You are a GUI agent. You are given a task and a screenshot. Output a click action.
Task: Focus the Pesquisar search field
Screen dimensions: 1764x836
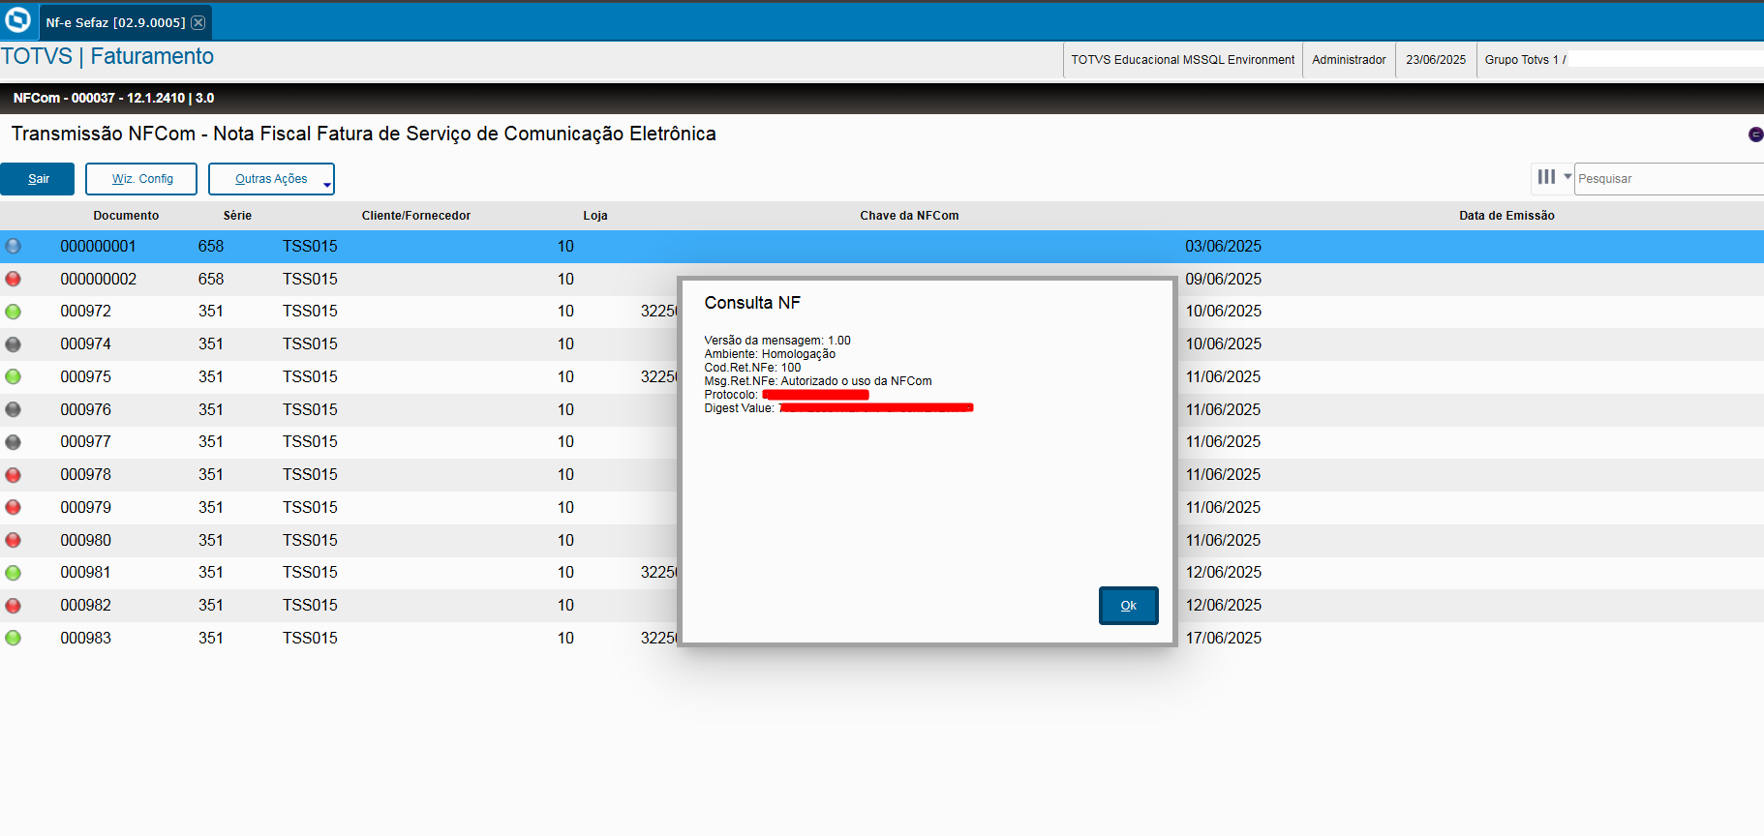click(1669, 179)
